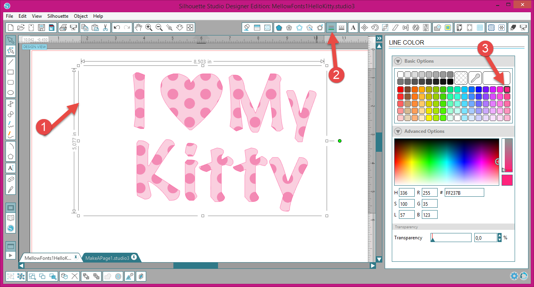Image resolution: width=534 pixels, height=287 pixels.
Task: Click the hex color field FF237B
Action: pyautogui.click(x=464, y=192)
